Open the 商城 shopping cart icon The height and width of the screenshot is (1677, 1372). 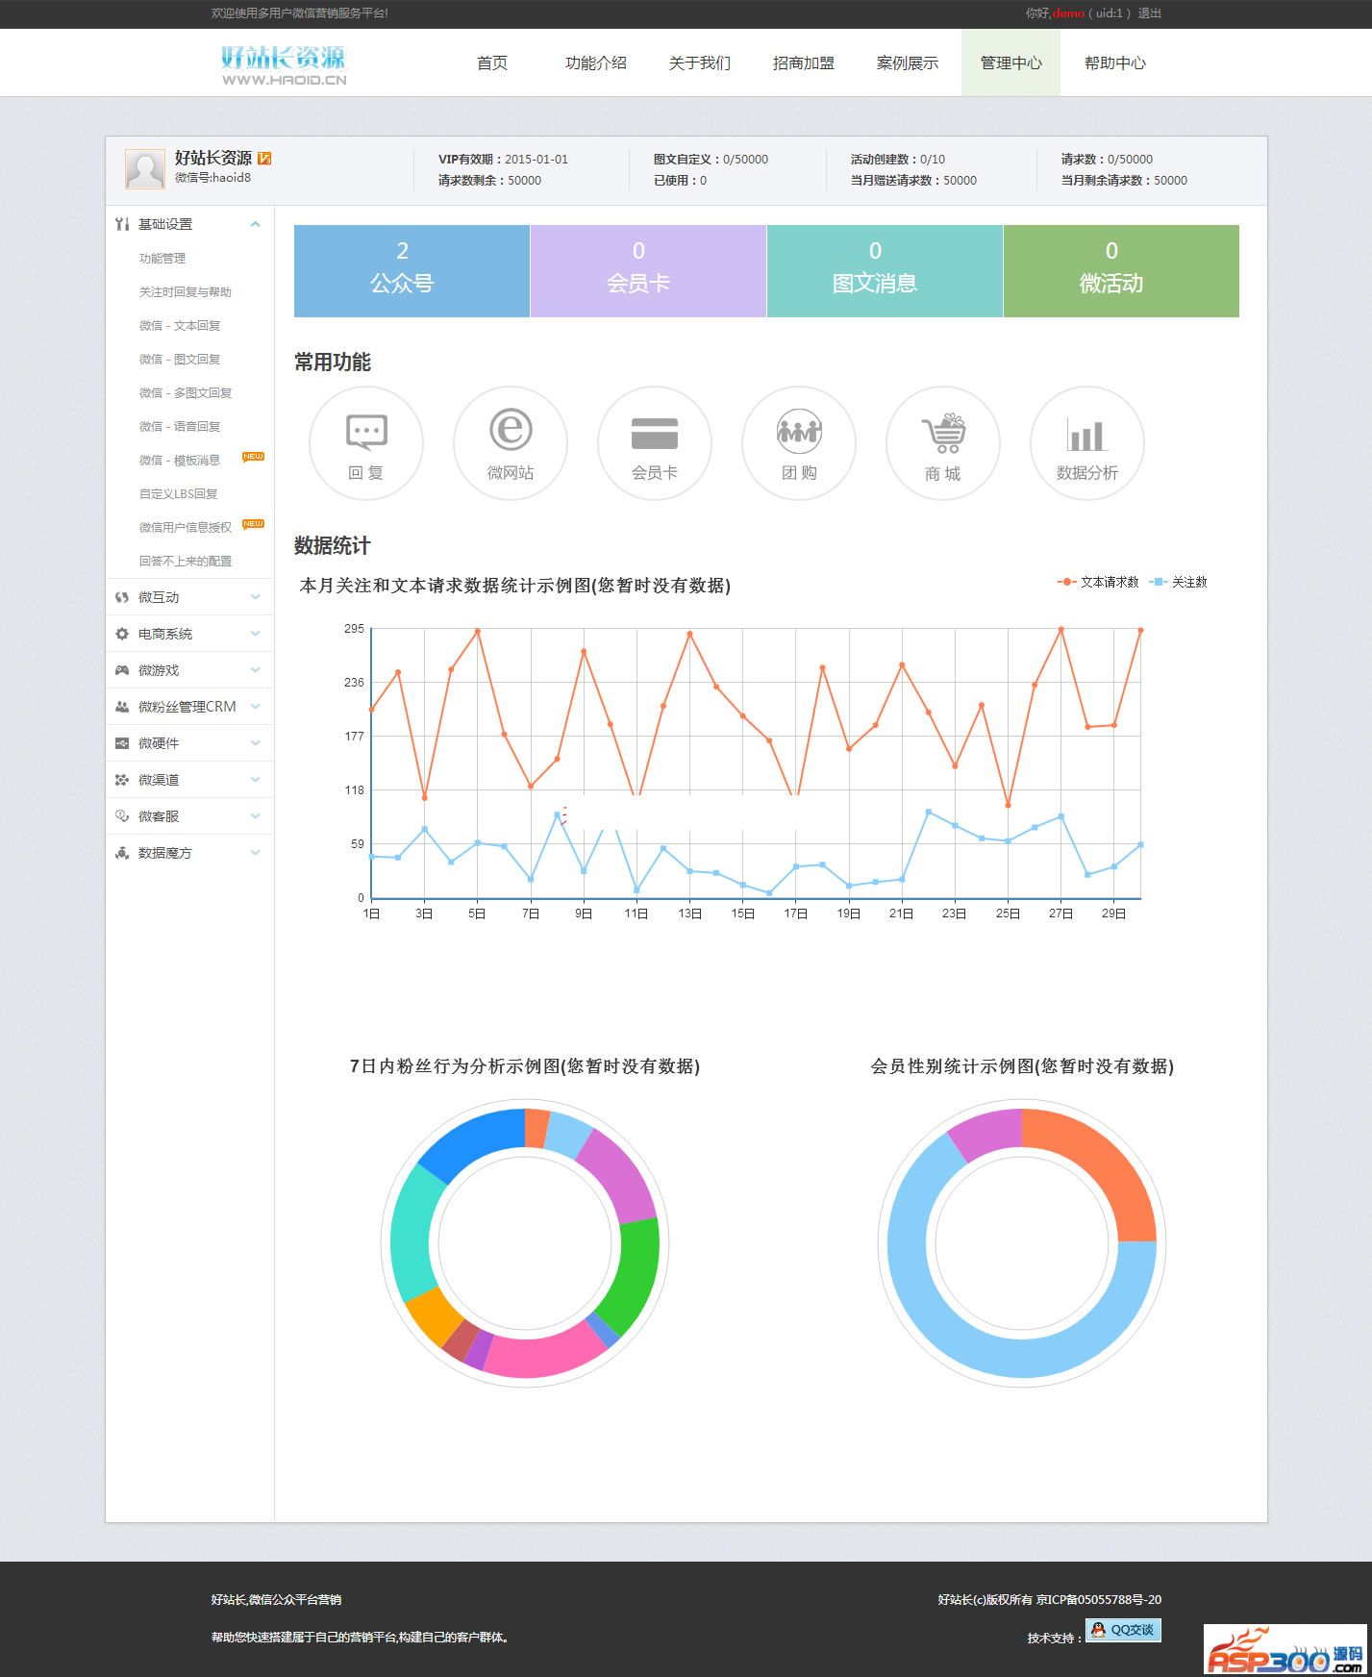click(943, 443)
